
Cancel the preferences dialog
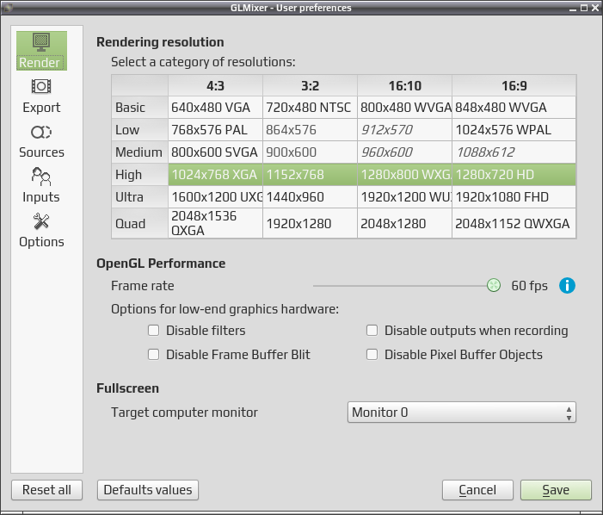pyautogui.click(x=477, y=490)
